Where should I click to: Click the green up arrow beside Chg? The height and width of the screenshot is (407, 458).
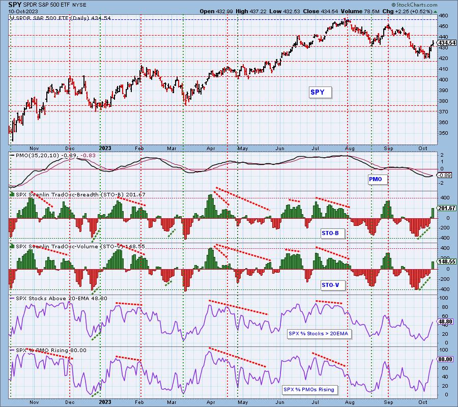[436, 12]
